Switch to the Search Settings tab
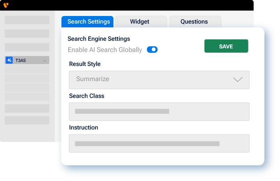The width and height of the screenshot is (280, 181). [x=88, y=22]
